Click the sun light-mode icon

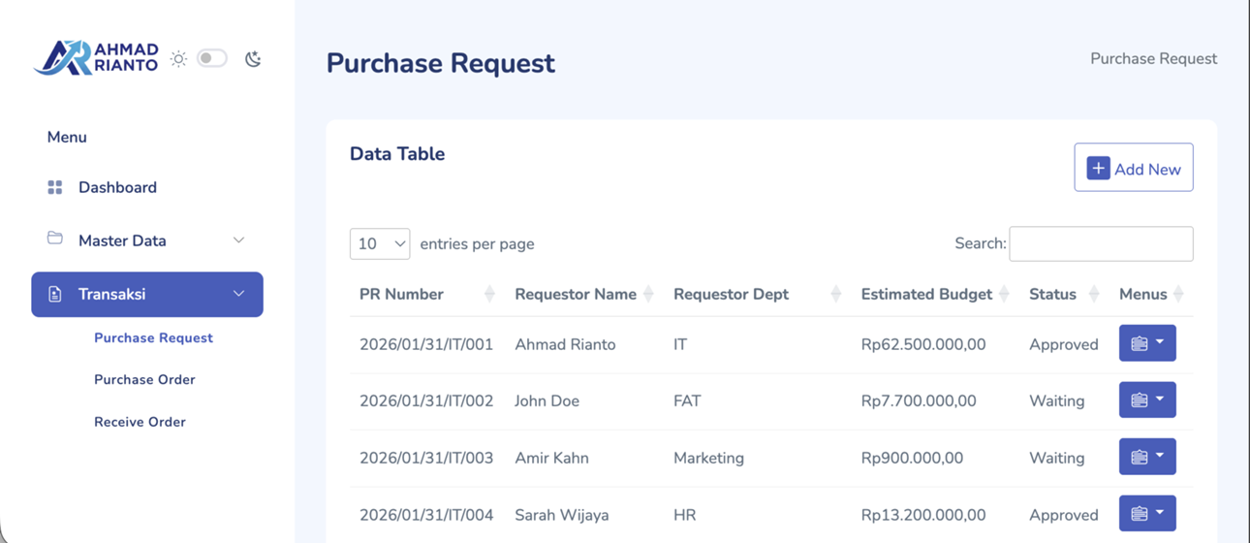178,59
